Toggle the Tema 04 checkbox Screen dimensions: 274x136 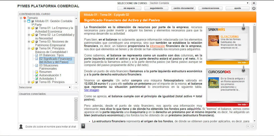tap(37, 48)
